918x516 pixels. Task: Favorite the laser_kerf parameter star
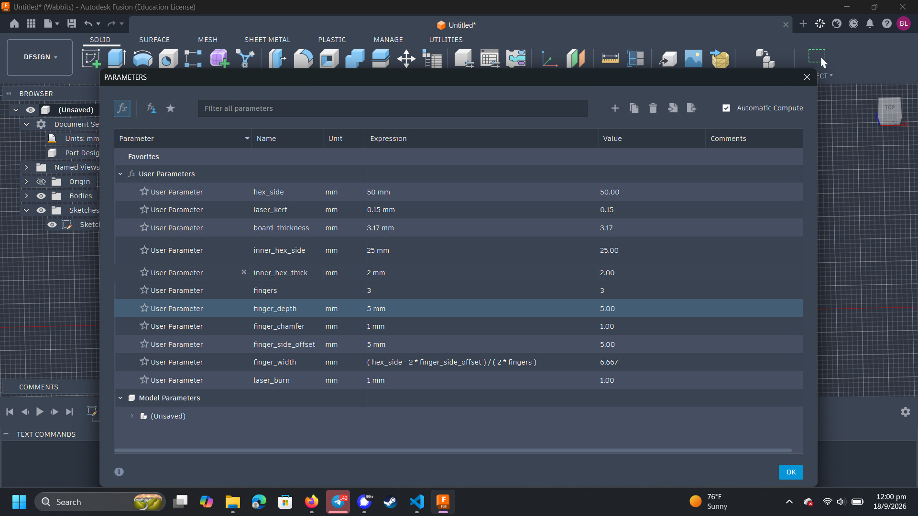coord(144,209)
